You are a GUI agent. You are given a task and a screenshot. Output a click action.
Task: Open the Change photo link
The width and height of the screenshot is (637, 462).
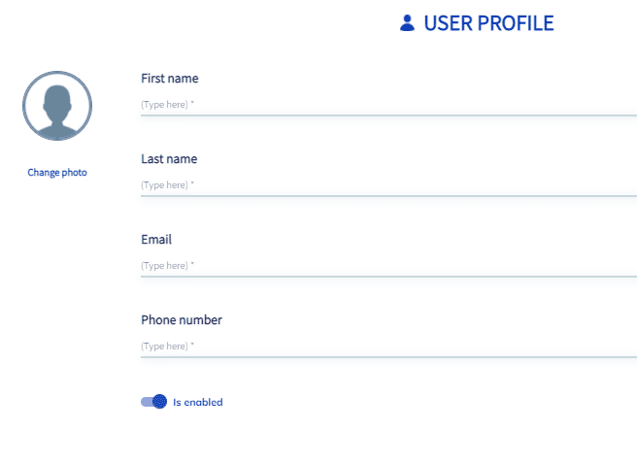click(x=57, y=172)
